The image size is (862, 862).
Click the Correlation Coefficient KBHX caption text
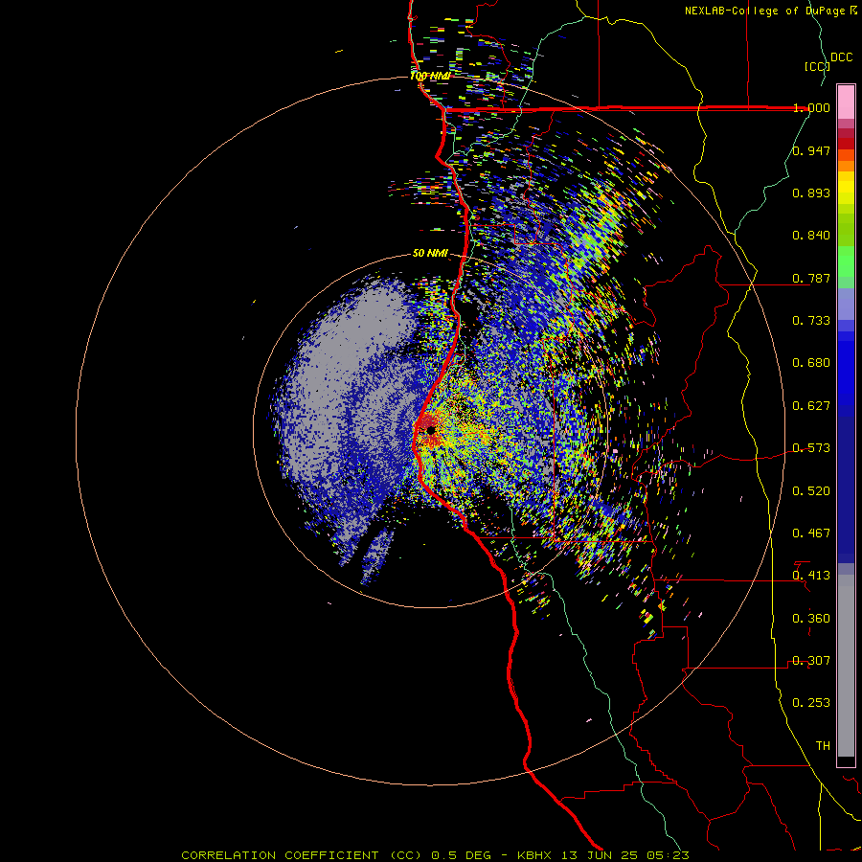click(436, 855)
